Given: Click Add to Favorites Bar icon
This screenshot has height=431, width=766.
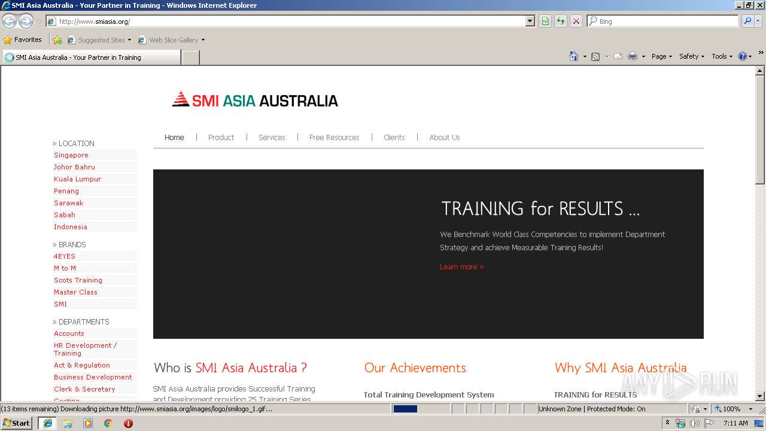Looking at the screenshot, I should 57,40.
